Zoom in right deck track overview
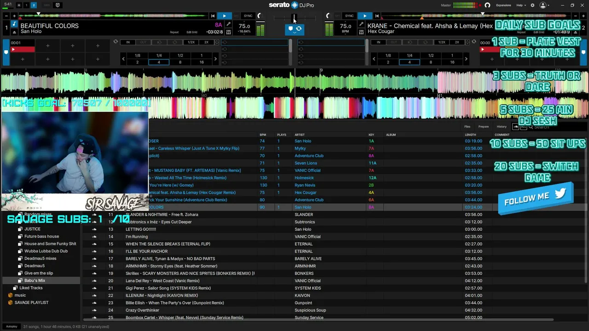Image resolution: width=589 pixels, height=331 pixels. click(584, 16)
